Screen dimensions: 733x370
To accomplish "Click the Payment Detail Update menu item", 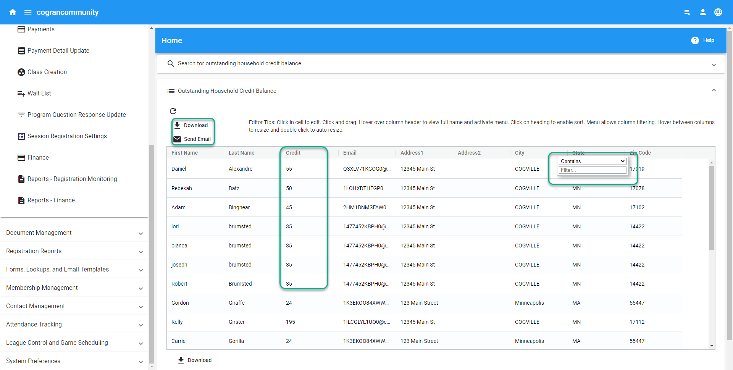I will coord(58,51).
